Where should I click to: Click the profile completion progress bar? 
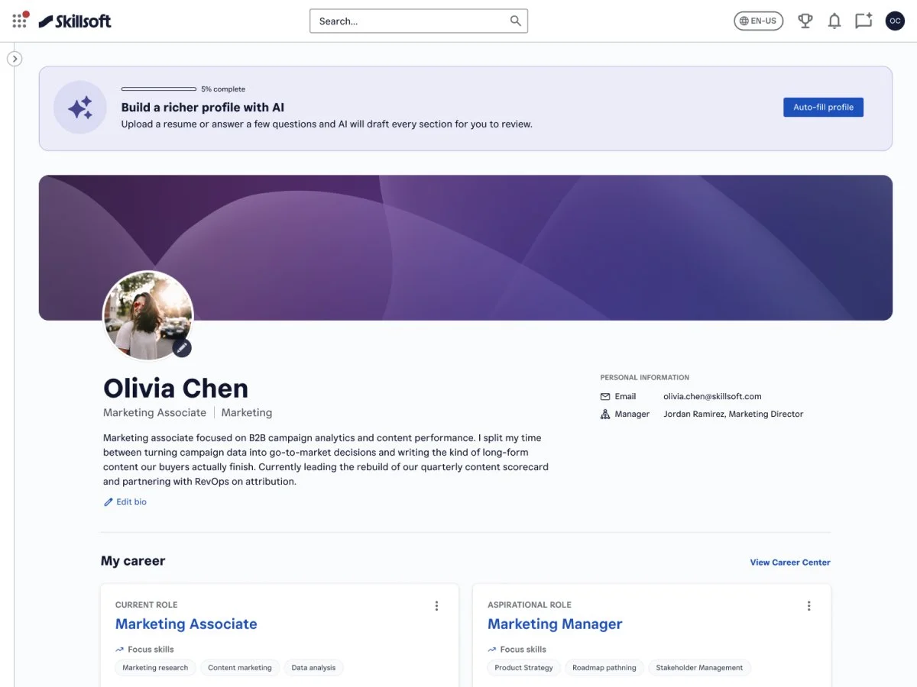point(159,89)
